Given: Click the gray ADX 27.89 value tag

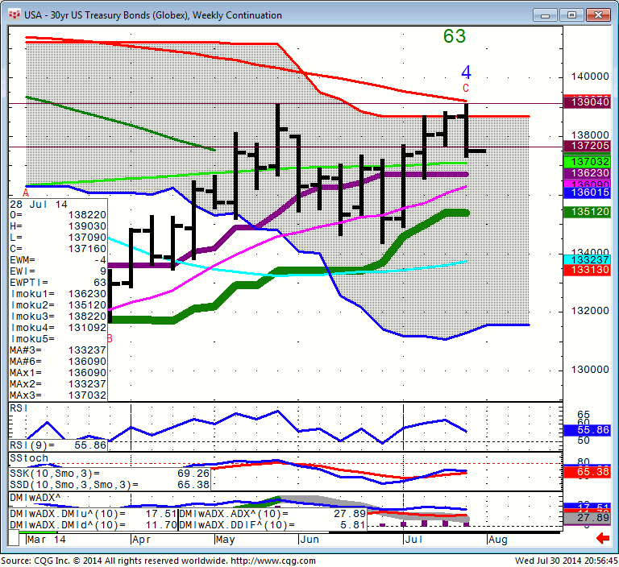Looking at the screenshot, I should (587, 518).
